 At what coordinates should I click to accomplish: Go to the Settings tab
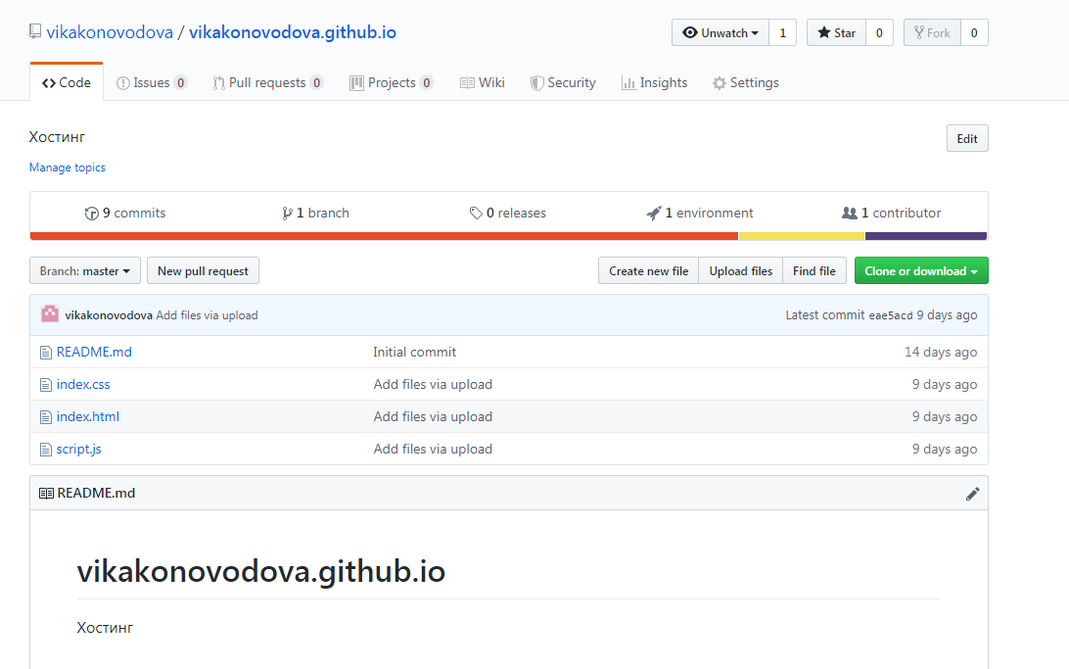(x=745, y=82)
